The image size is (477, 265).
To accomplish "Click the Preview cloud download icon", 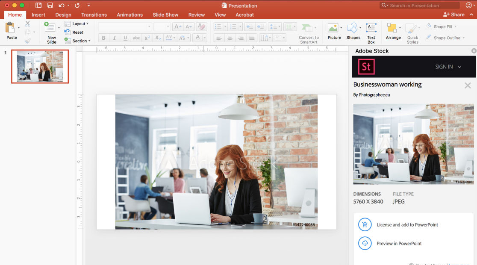I will click(x=365, y=243).
